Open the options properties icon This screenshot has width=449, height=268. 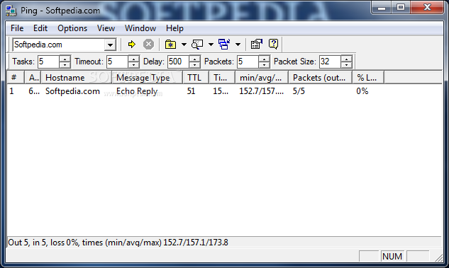click(257, 45)
